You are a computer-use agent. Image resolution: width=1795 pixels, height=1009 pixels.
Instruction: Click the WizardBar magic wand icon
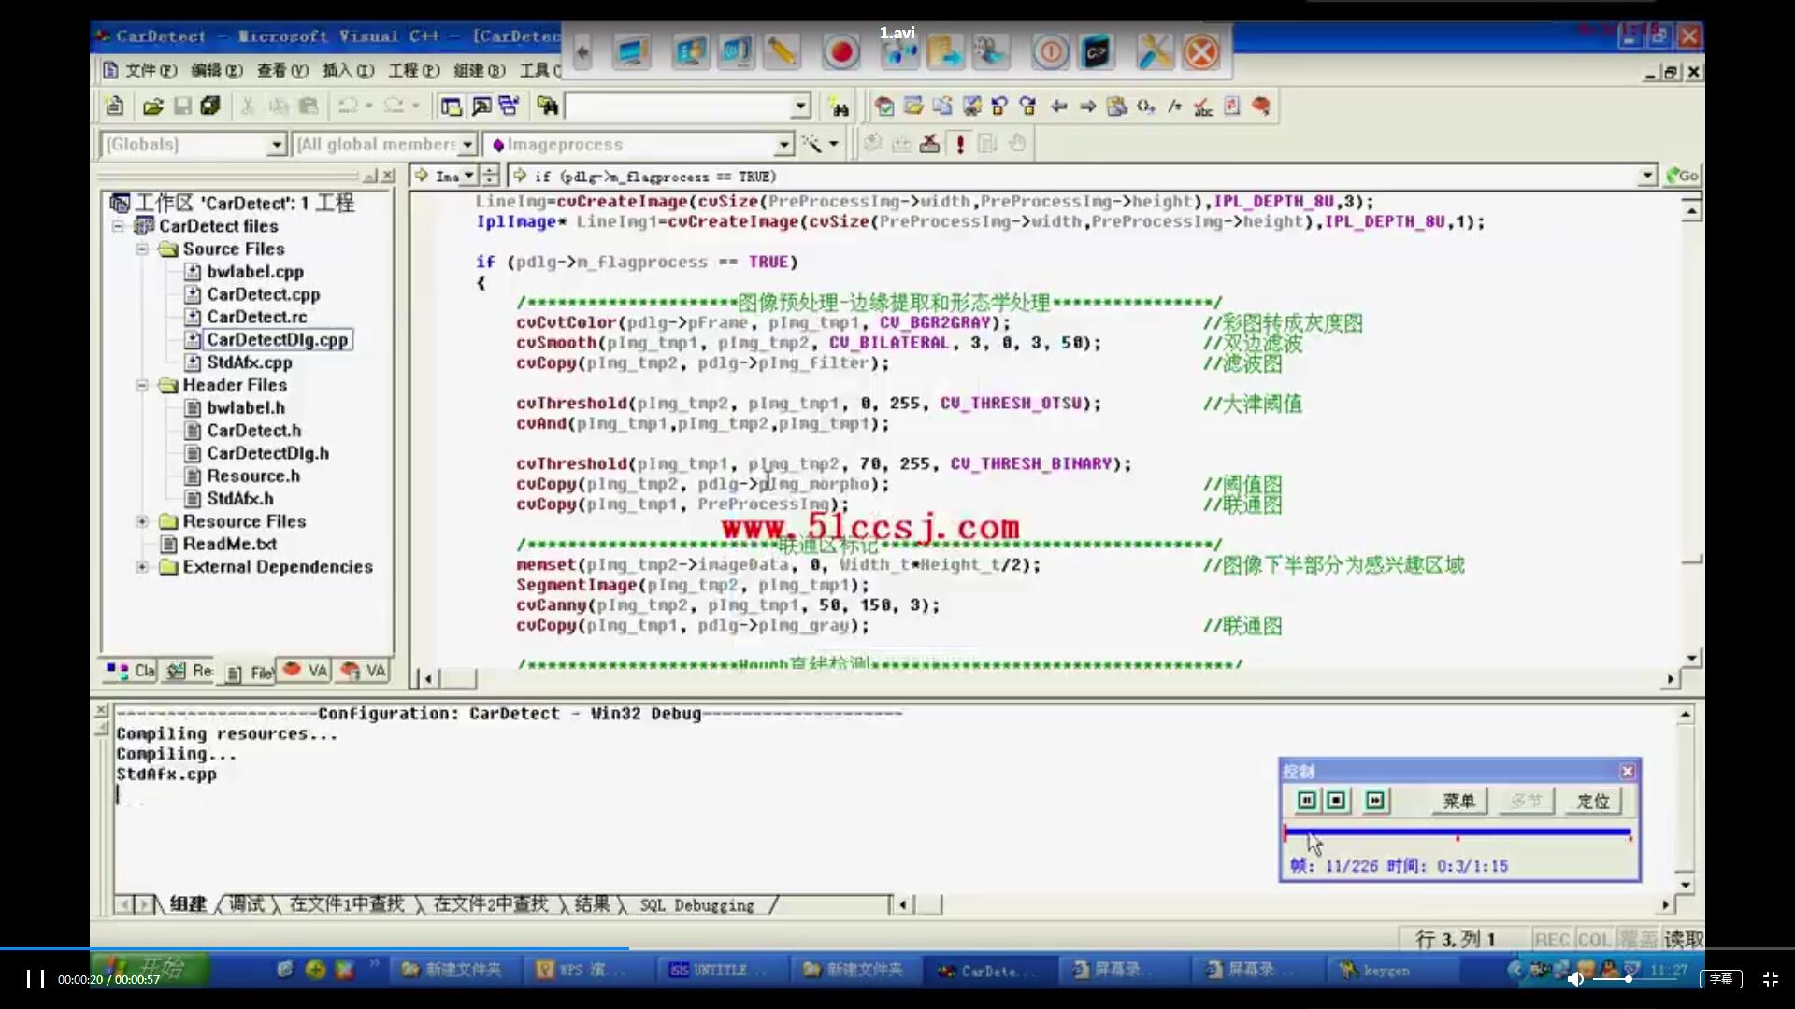811,144
